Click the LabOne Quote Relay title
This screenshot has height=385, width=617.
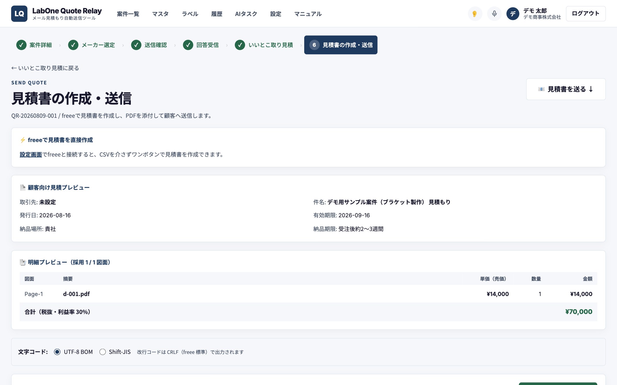pos(67,11)
